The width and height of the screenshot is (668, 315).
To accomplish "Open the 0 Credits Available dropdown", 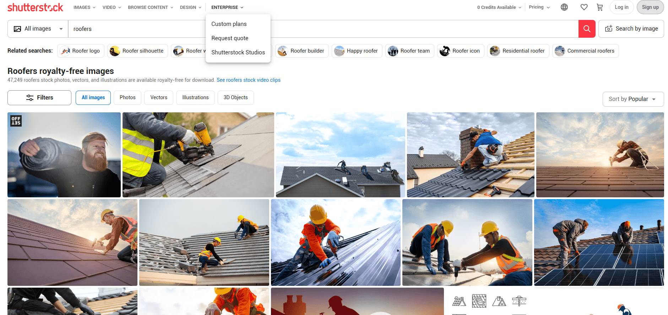I will (499, 7).
